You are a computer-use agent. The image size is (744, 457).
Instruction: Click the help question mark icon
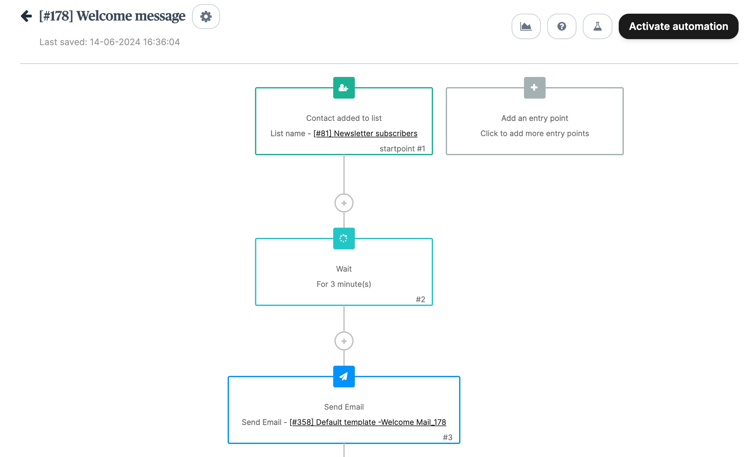click(561, 26)
